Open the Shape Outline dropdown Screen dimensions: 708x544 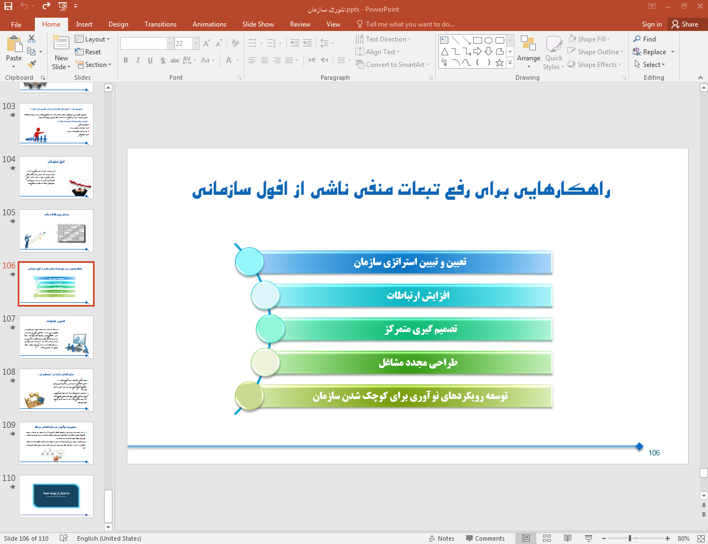click(596, 52)
